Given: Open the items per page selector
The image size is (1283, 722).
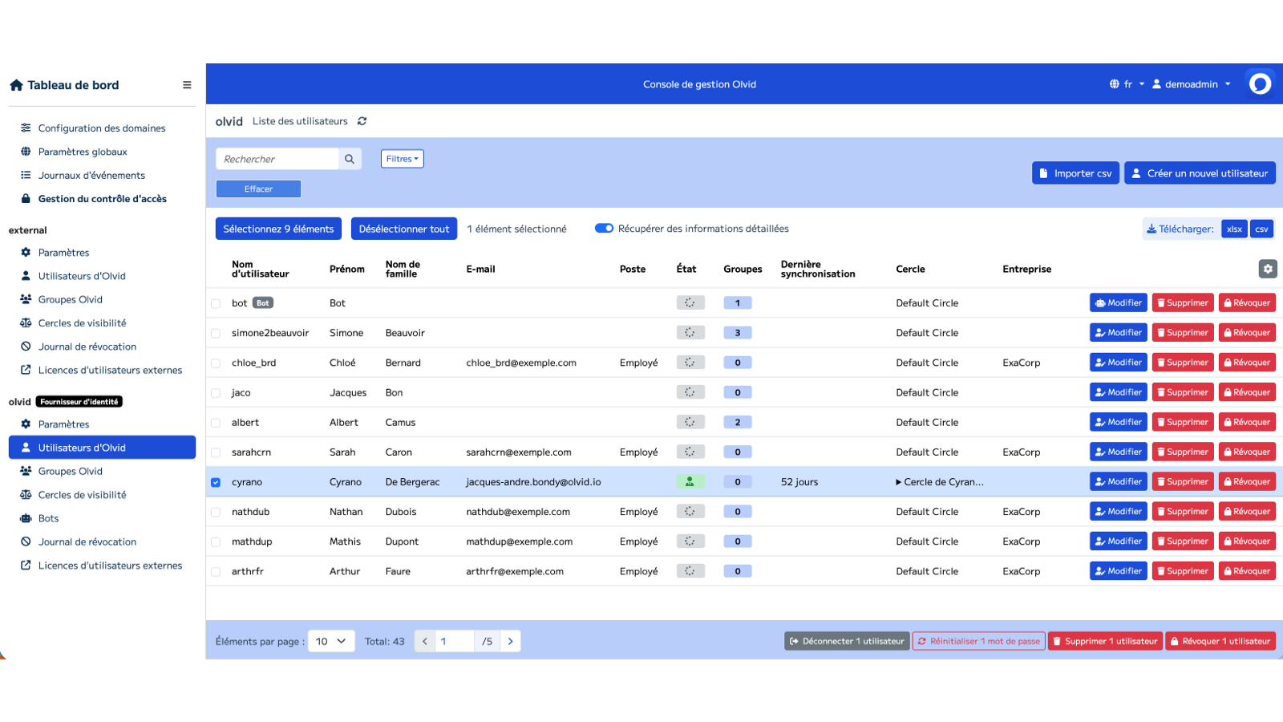Looking at the screenshot, I should pos(331,641).
